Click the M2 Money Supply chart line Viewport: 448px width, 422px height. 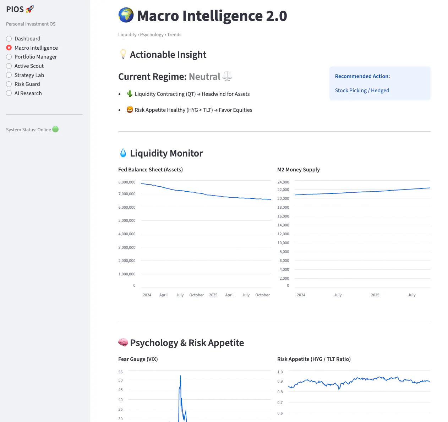click(x=362, y=192)
